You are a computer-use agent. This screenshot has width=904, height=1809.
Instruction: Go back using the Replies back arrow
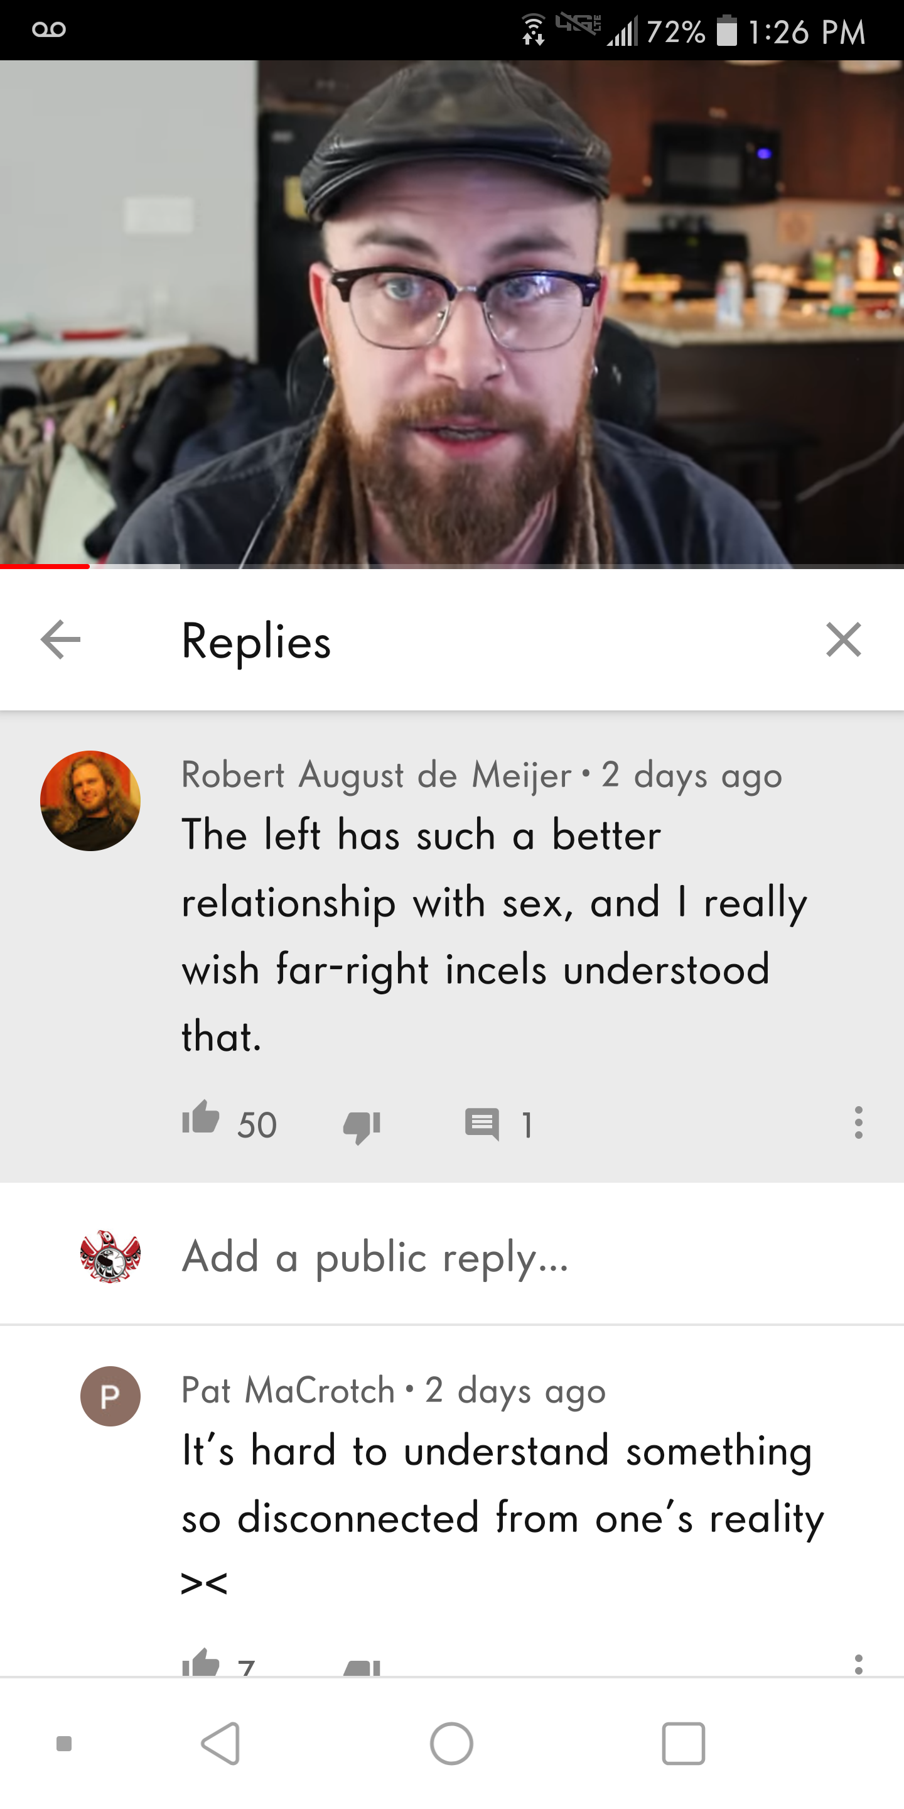point(60,640)
